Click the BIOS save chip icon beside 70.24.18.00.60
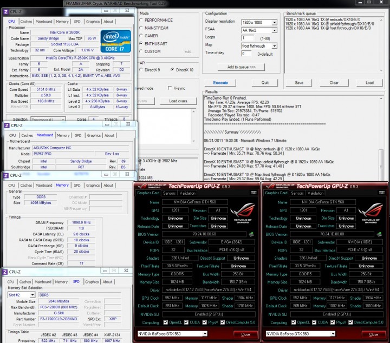Image resolution: width=390 pixels, height=343 pixels. (251, 234)
